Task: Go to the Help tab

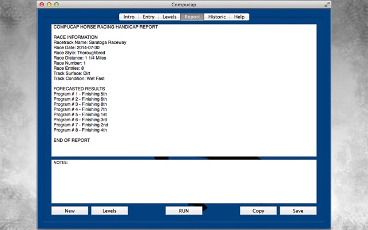Action: [239, 17]
